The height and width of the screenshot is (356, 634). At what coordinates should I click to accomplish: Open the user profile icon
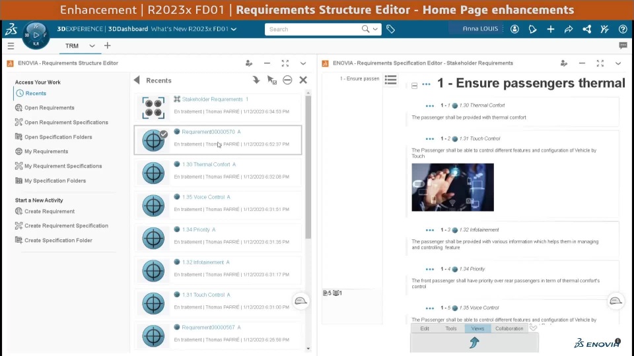[x=514, y=29]
